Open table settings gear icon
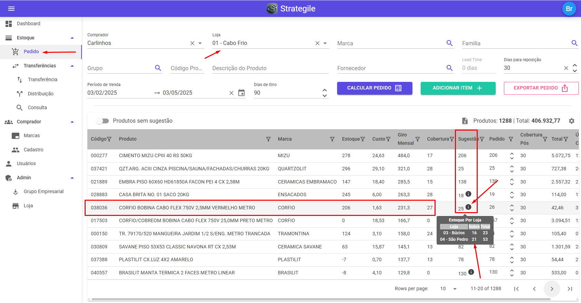The width and height of the screenshot is (581, 303). 572,121
